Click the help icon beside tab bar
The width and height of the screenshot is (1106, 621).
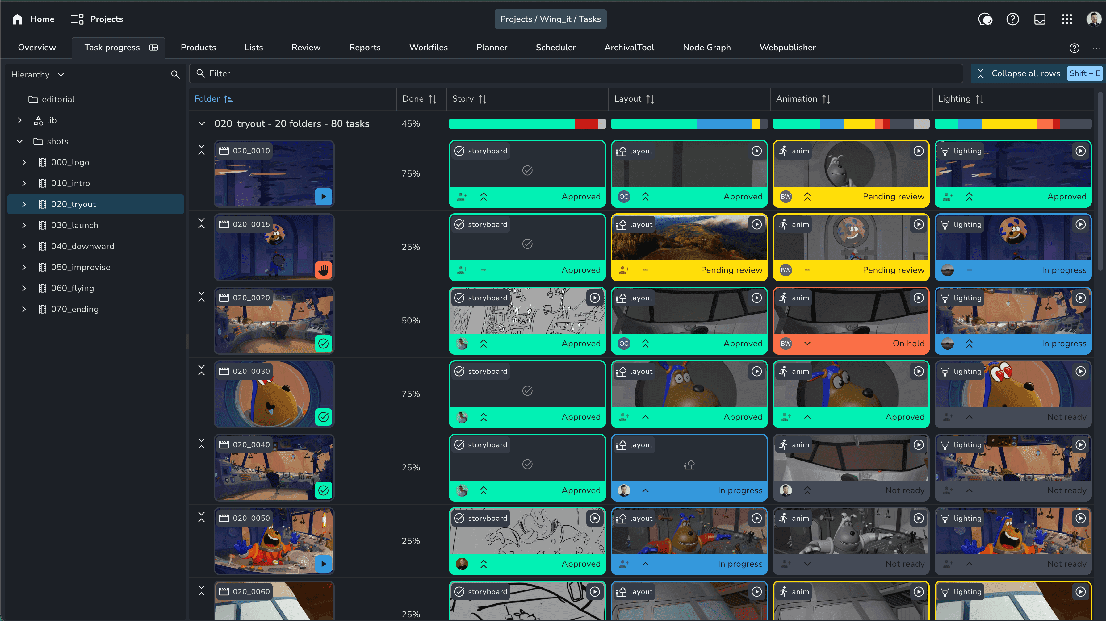point(1074,48)
